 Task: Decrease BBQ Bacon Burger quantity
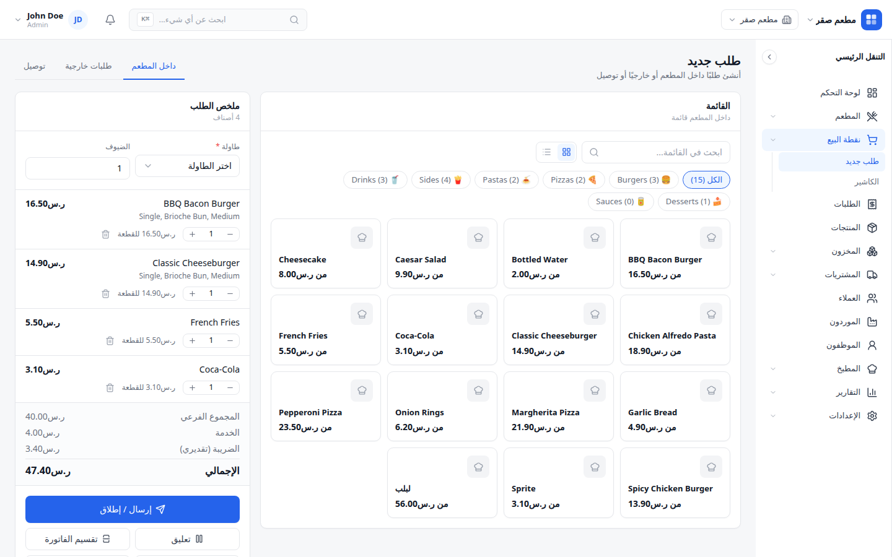(x=230, y=234)
